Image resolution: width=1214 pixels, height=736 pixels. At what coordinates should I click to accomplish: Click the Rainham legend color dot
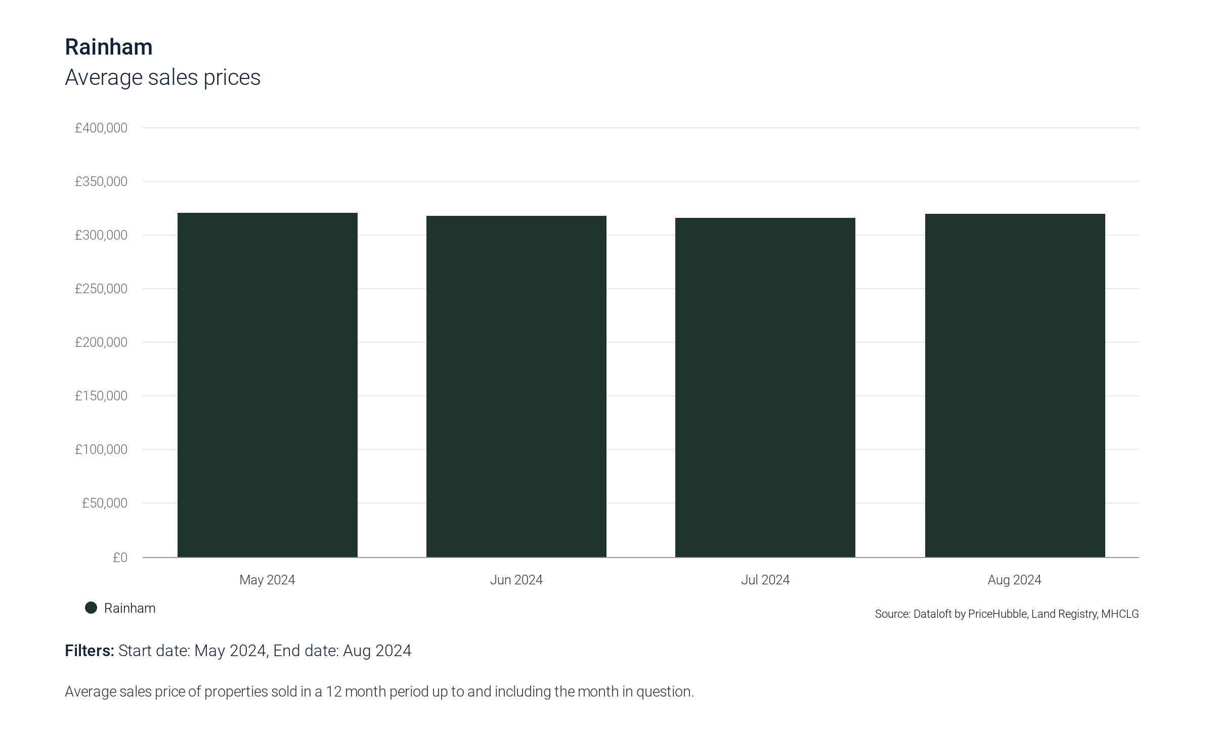91,608
